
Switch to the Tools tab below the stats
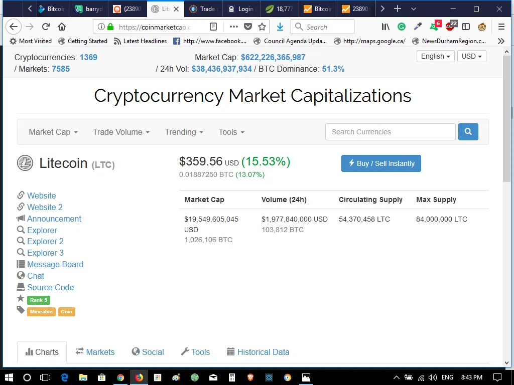pyautogui.click(x=195, y=352)
